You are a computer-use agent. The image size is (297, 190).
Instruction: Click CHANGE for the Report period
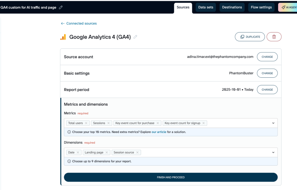(267, 89)
